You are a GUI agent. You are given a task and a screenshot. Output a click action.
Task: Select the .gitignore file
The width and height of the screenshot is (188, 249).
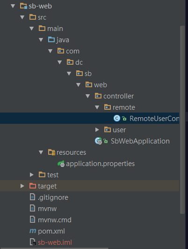pyautogui.click(x=49, y=197)
